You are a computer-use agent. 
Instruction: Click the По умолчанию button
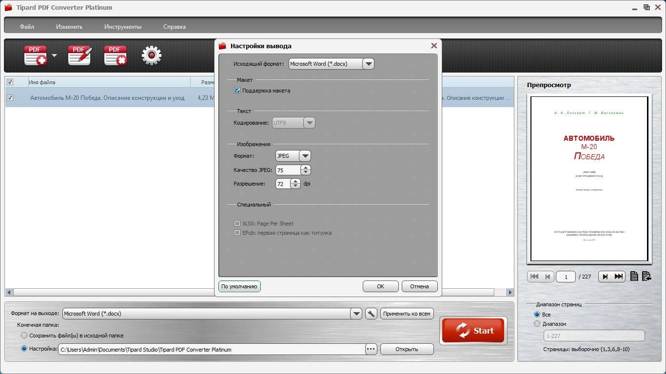(239, 286)
